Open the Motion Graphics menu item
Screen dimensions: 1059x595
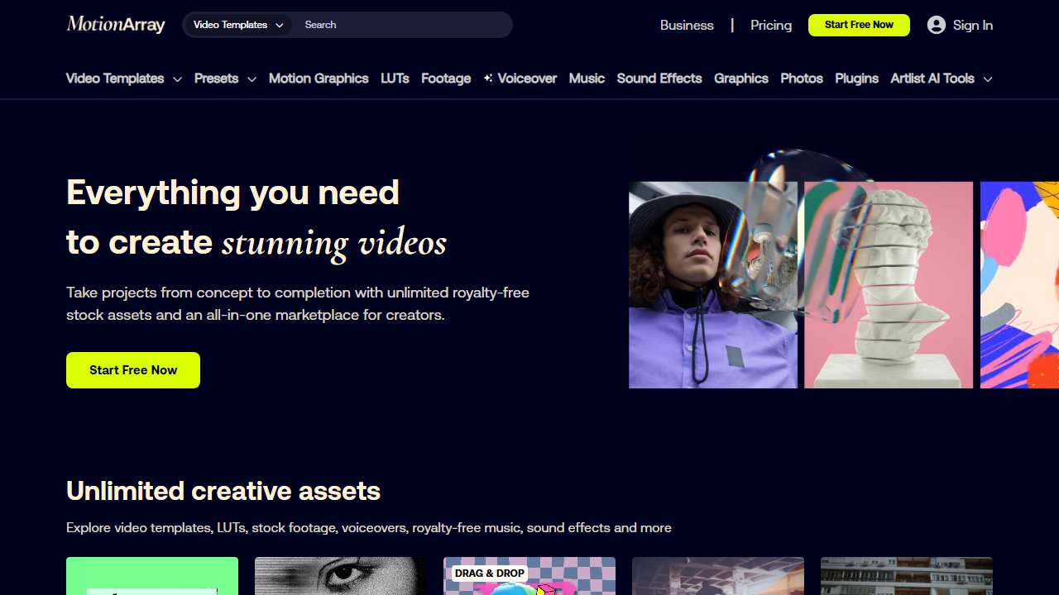click(319, 79)
